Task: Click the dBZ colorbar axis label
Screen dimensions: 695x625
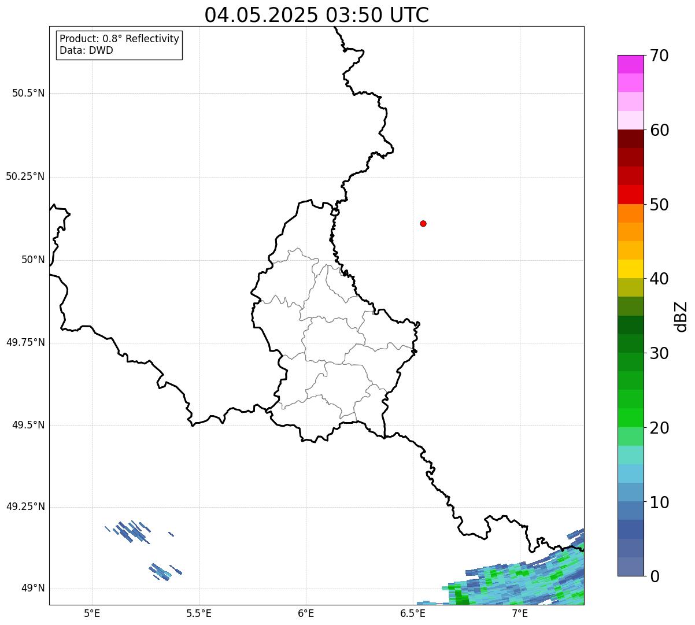Action: (681, 316)
